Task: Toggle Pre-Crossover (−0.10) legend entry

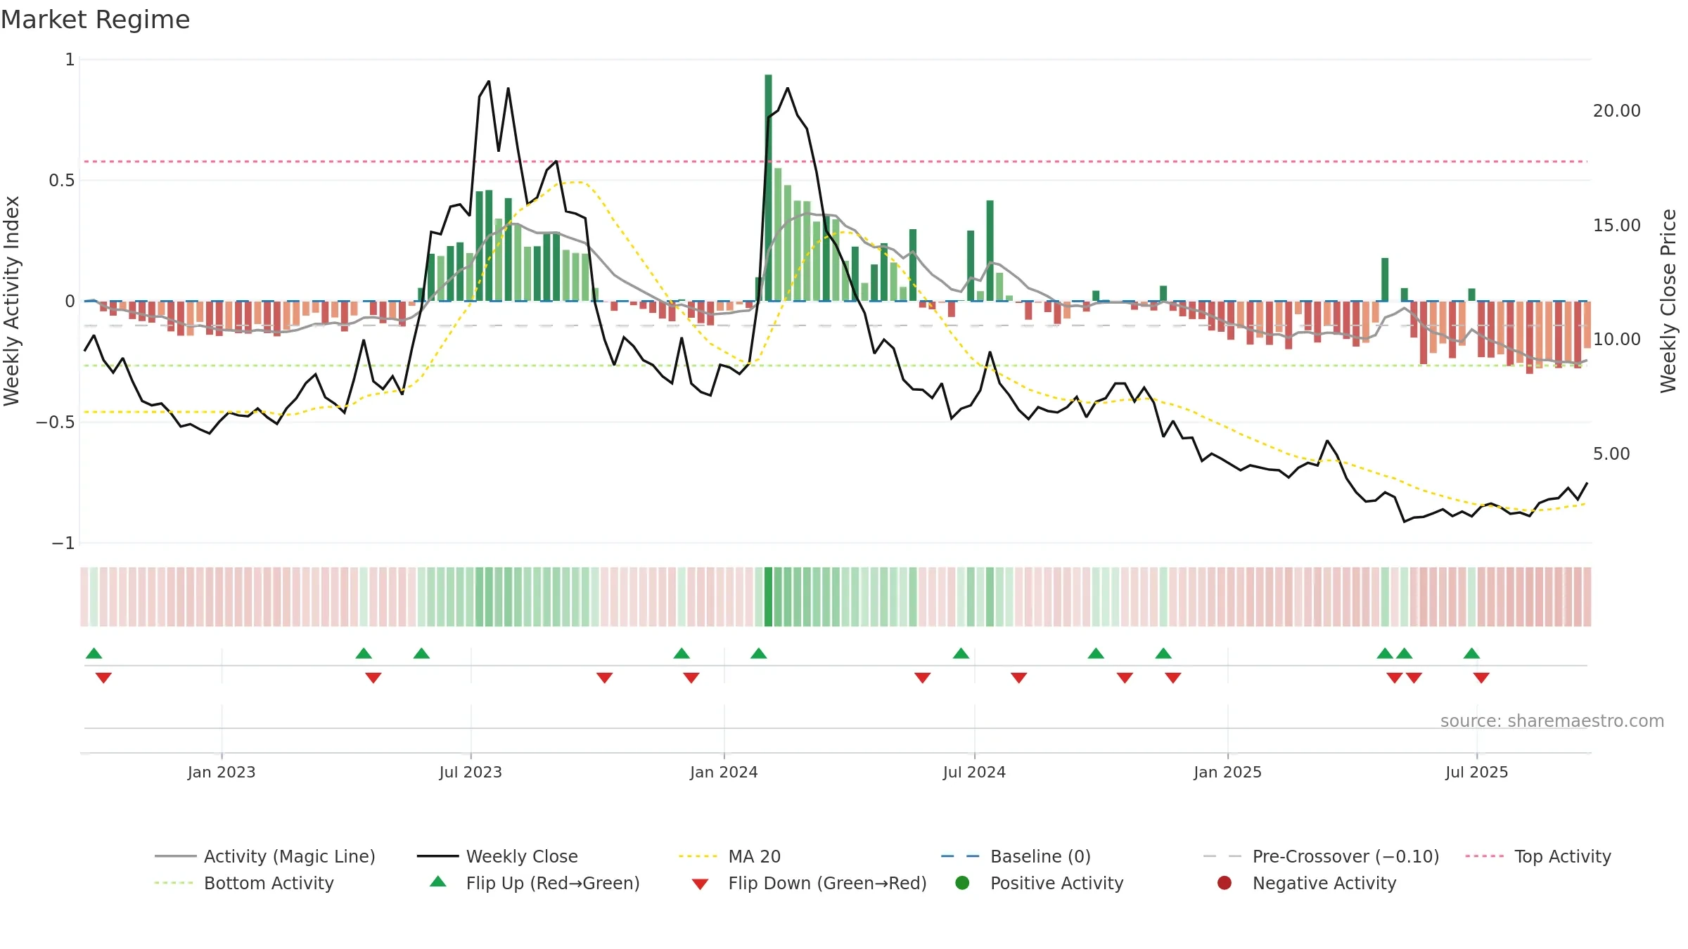Action: click(1322, 856)
